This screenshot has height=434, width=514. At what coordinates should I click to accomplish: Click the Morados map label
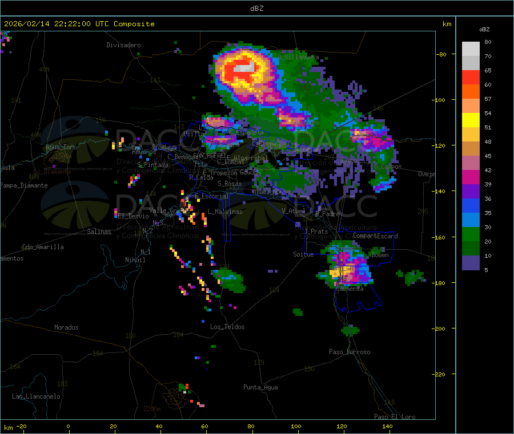[66, 327]
